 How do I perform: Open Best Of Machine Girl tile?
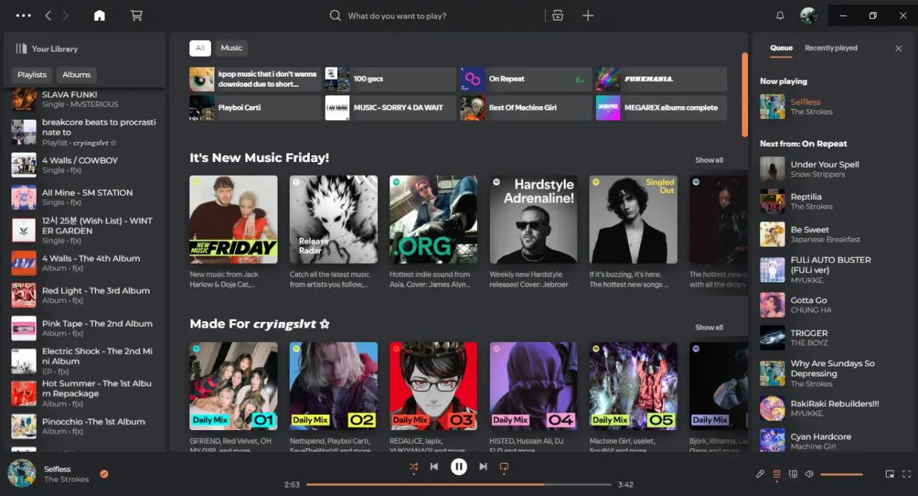[526, 108]
